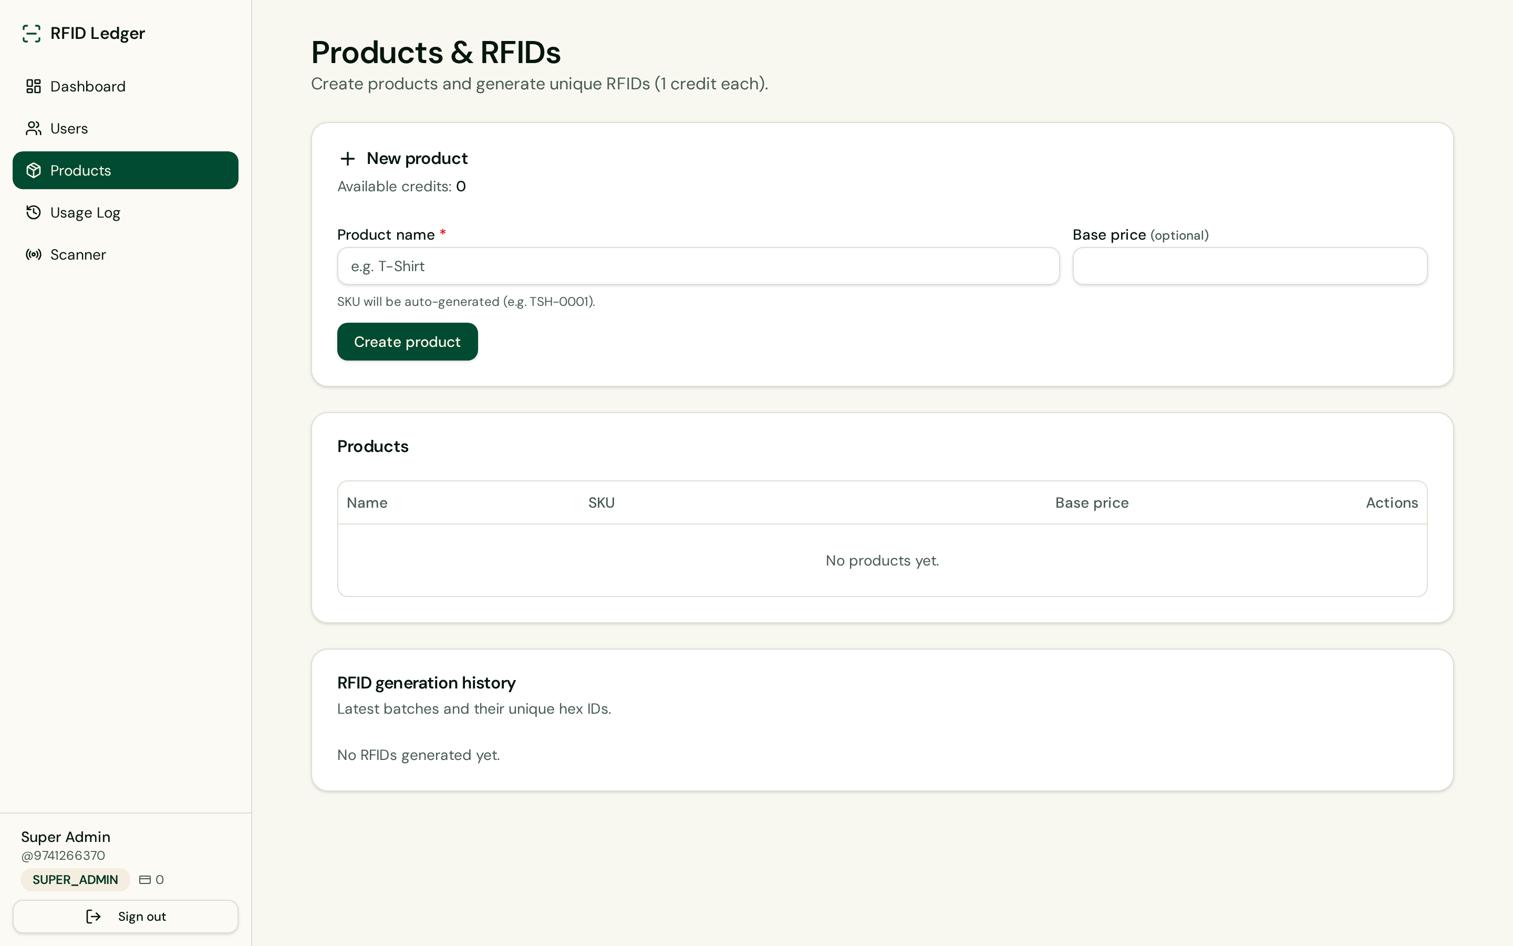The width and height of the screenshot is (1513, 946).
Task: Open the Usage Log page
Action: 125,212
